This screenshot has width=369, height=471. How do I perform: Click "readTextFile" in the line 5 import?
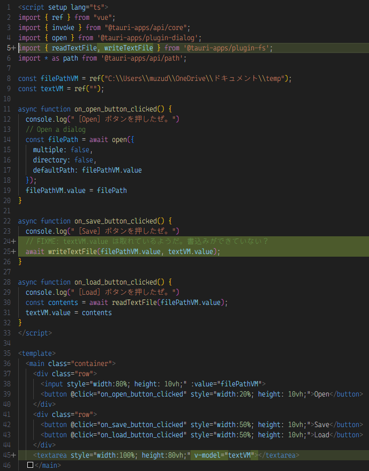(74, 48)
